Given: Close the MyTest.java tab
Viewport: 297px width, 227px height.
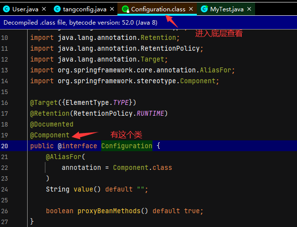Looking at the screenshot, I should [249, 9].
